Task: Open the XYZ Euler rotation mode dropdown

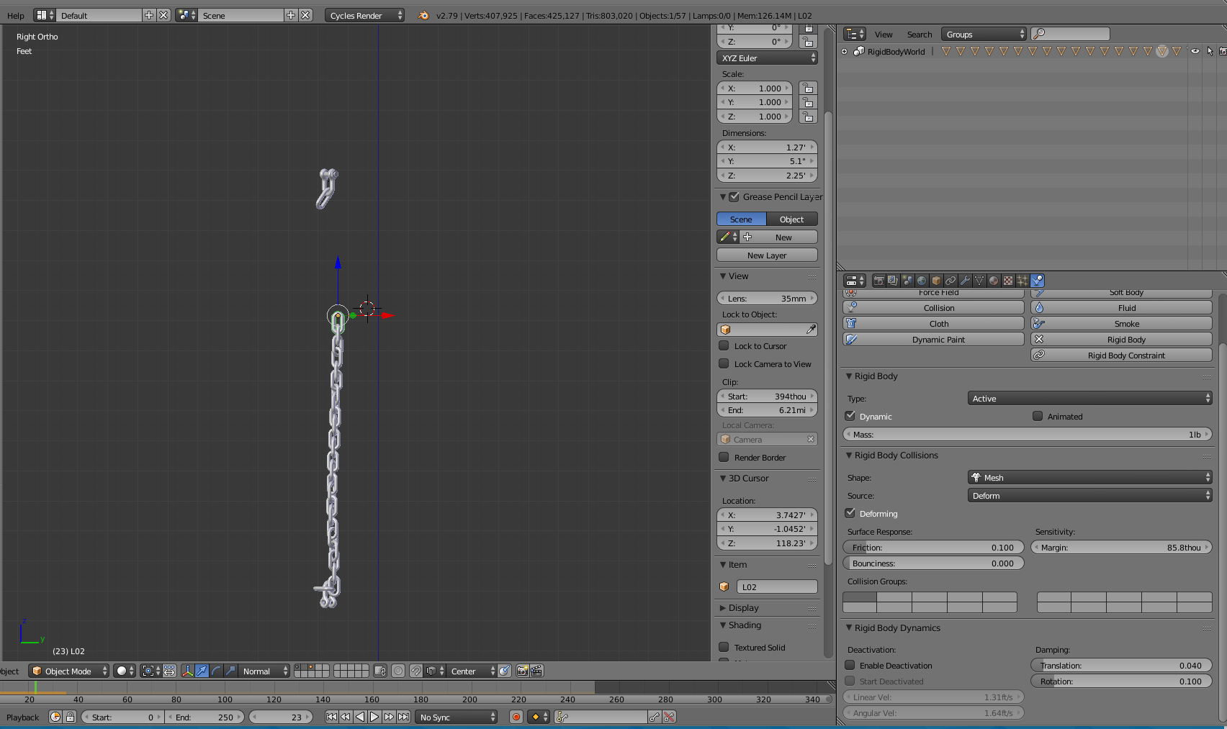Action: click(x=767, y=58)
